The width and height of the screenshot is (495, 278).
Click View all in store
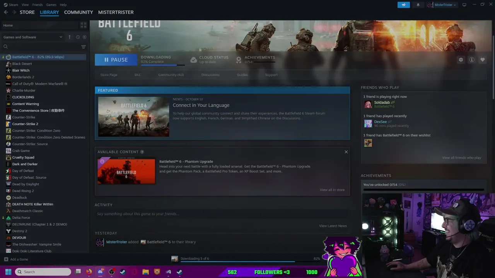(x=332, y=190)
